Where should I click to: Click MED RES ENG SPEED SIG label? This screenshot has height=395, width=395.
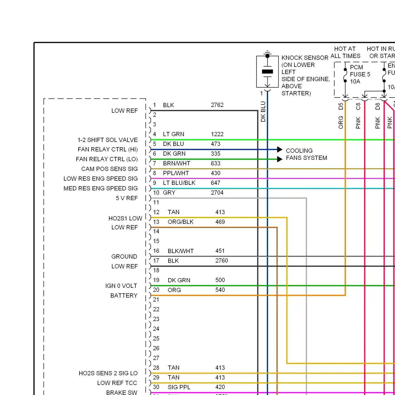pyautogui.click(x=100, y=188)
